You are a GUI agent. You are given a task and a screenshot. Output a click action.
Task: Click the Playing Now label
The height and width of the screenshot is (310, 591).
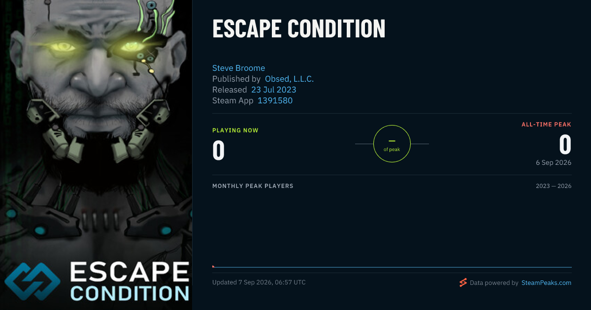tap(235, 130)
